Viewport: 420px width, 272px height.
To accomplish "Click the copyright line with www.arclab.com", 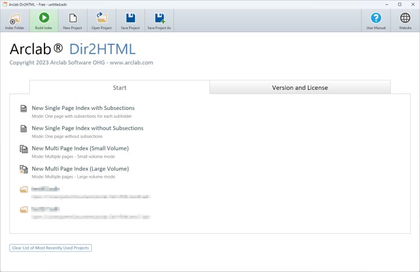I will 81,63.
